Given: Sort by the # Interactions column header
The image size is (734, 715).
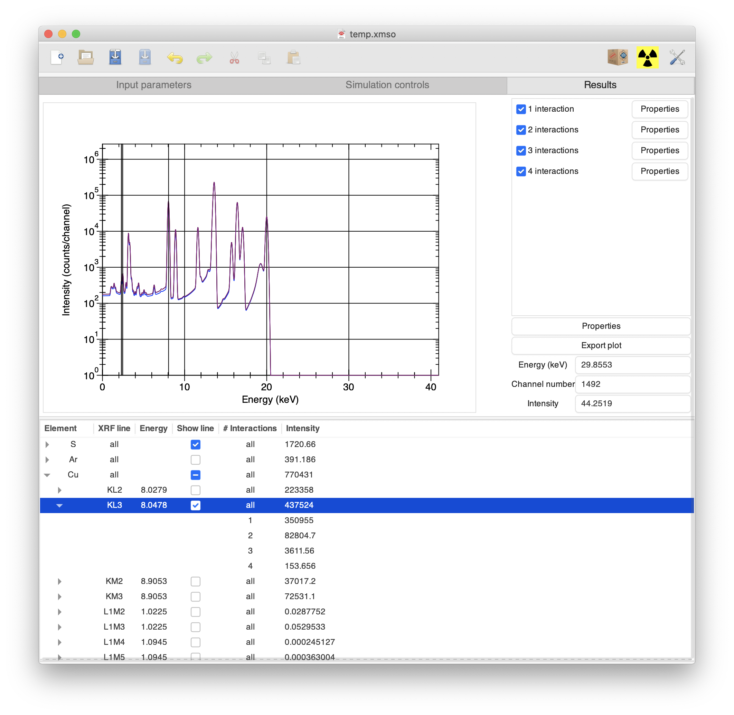Looking at the screenshot, I should click(x=250, y=428).
